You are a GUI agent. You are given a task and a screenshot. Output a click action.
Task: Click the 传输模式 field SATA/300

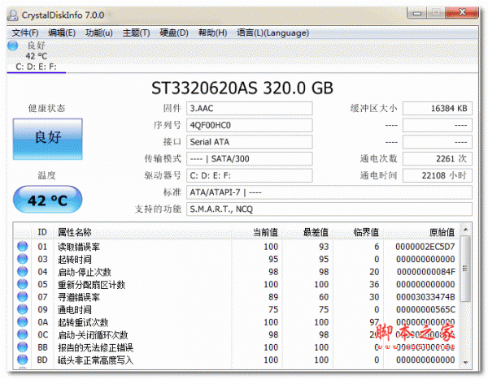(x=250, y=159)
